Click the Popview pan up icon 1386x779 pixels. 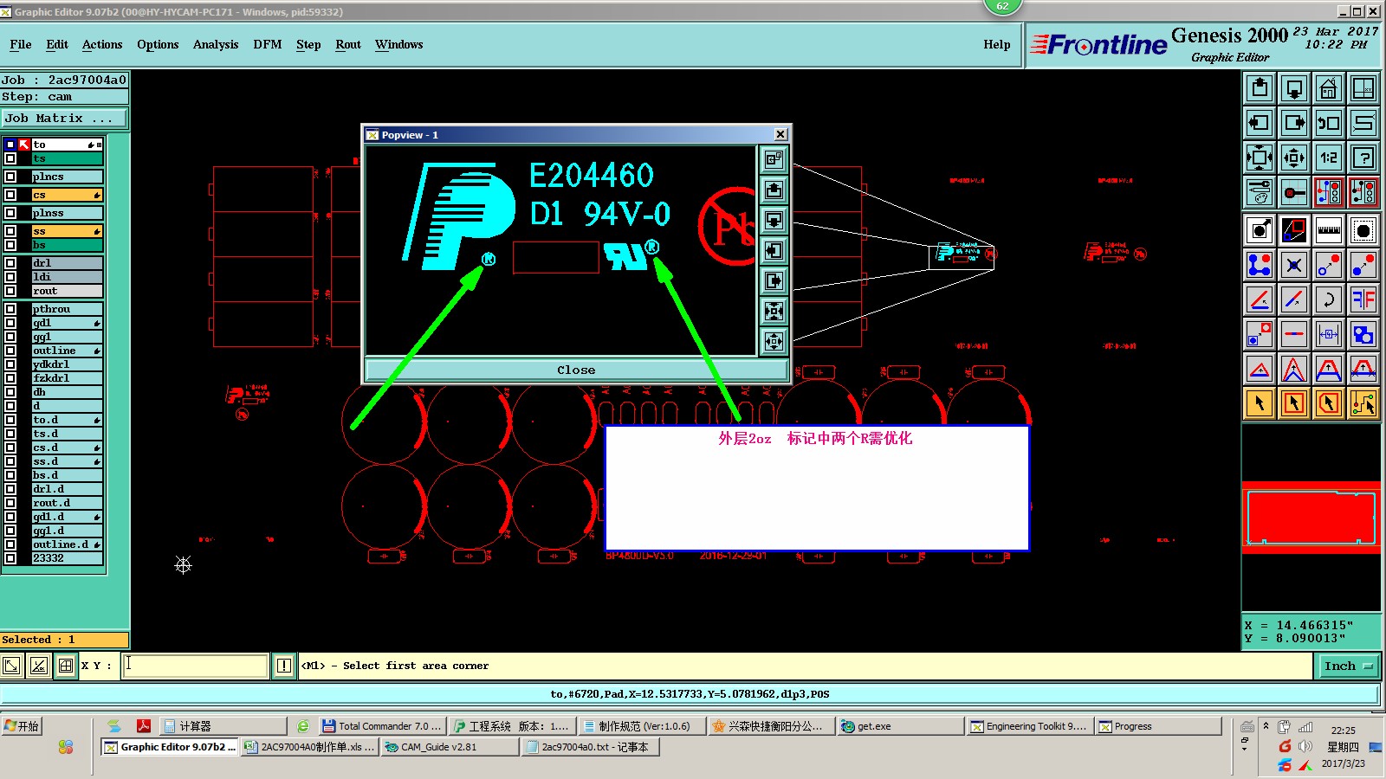(x=774, y=190)
